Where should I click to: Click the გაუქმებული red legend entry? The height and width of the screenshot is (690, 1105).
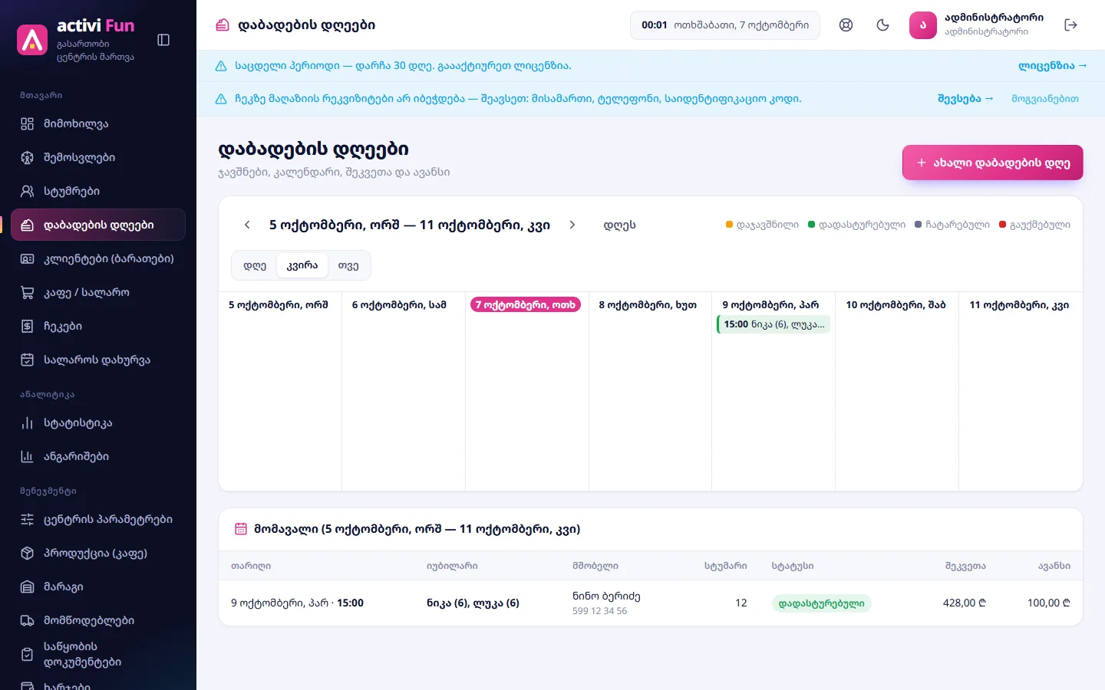pos(1034,225)
